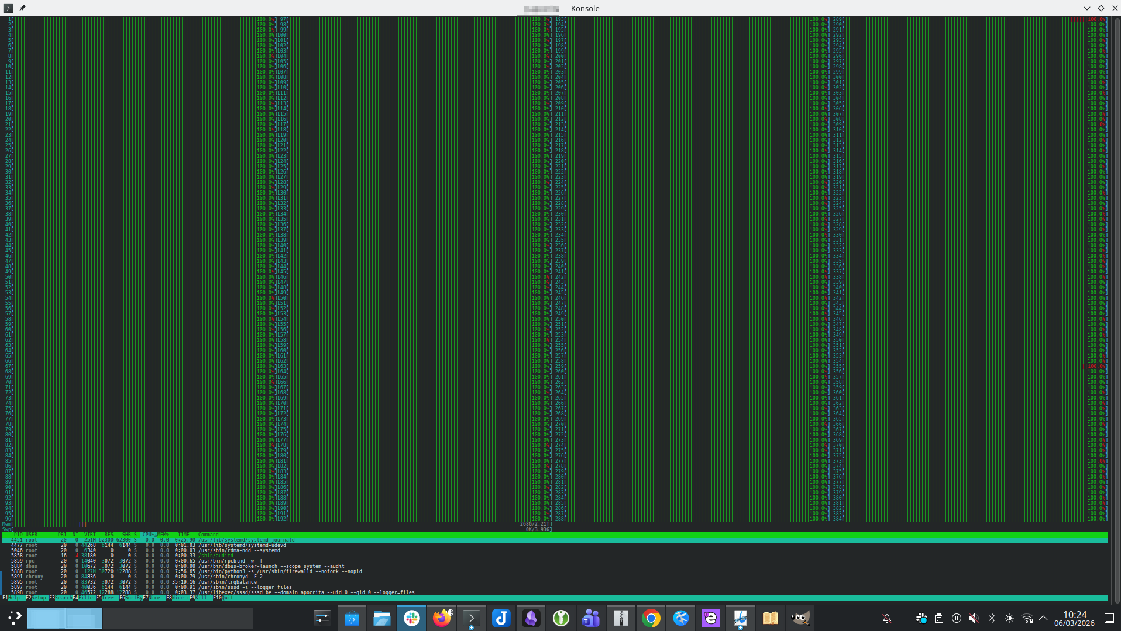Screen dimensions: 1121x631
Task: Select the /sbin/auditd process row
Action: (x=555, y=556)
